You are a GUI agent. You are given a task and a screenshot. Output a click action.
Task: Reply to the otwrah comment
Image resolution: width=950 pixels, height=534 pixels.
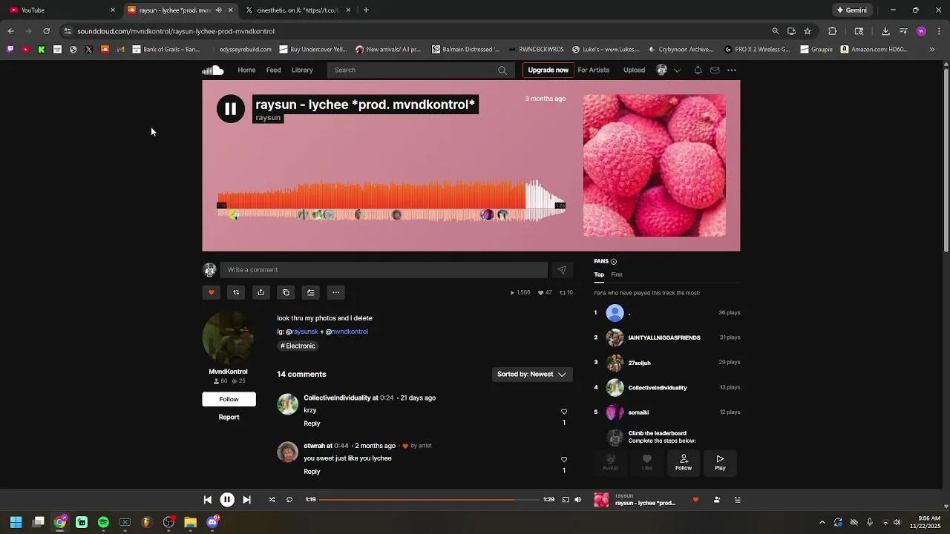(312, 472)
